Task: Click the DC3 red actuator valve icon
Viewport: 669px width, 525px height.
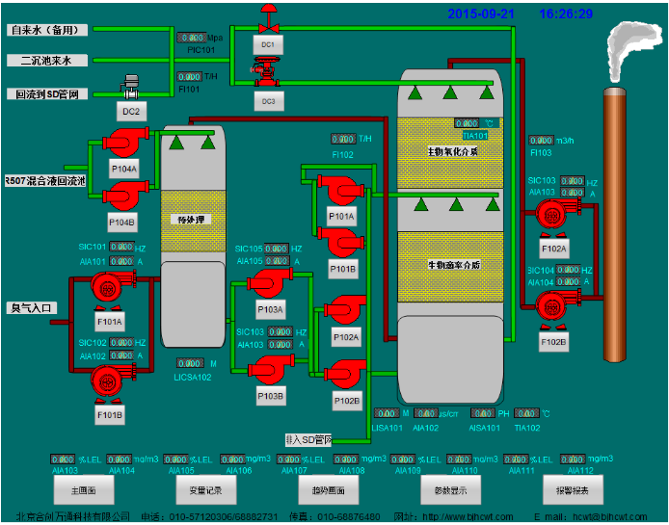Action: coord(268,72)
